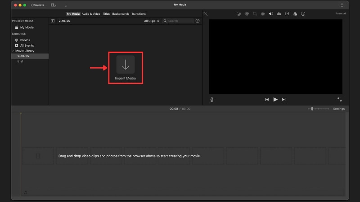Click the clip Search field
This screenshot has height=202, width=360.
click(x=178, y=21)
